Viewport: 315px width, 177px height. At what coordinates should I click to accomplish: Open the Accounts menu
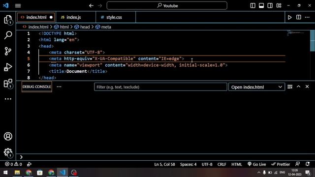pos(8,136)
